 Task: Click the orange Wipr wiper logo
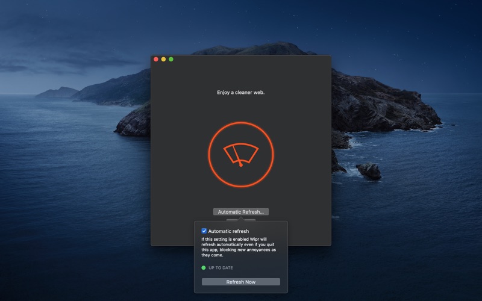(x=240, y=155)
